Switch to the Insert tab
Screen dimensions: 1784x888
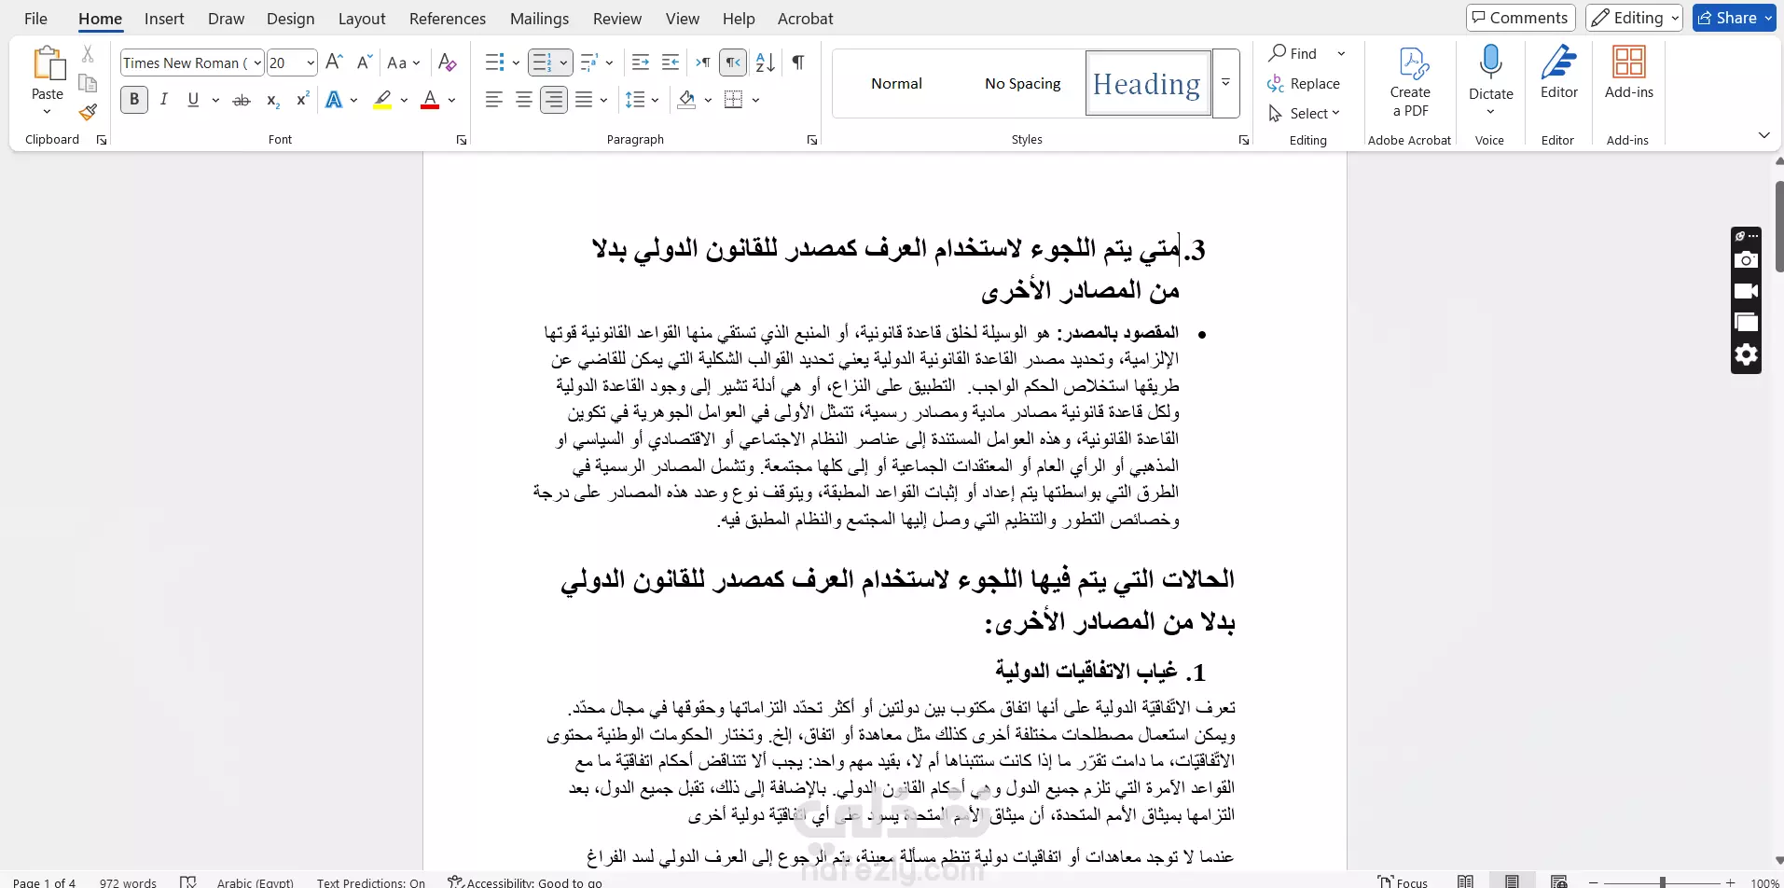(164, 19)
